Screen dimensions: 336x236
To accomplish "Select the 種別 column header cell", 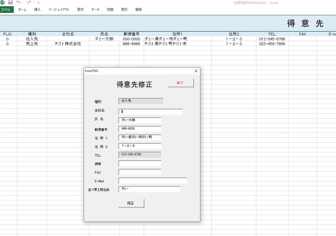I will (32, 34).
